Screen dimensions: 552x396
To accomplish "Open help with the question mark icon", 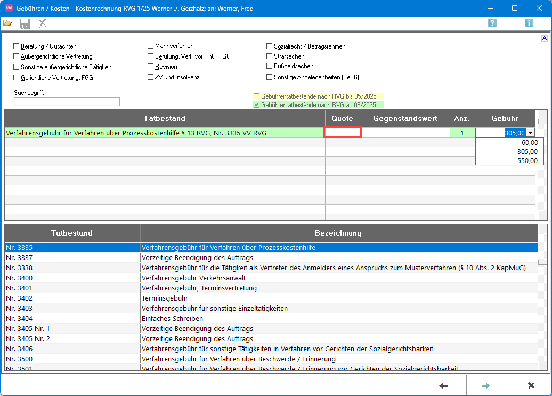I will (x=492, y=23).
